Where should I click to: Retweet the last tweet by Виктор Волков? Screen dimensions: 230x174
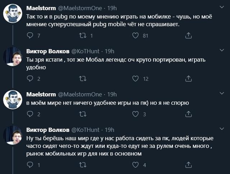pyautogui.click(x=83, y=165)
